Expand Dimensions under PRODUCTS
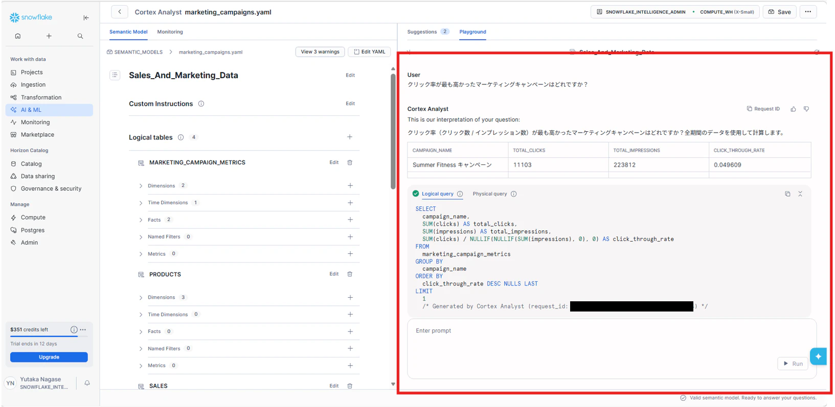Screen dimensions: 835x407 point(141,298)
